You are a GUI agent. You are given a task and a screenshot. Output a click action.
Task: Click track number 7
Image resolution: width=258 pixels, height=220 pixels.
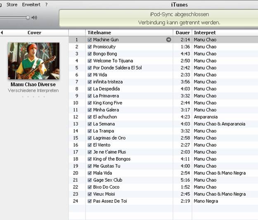click(x=77, y=82)
